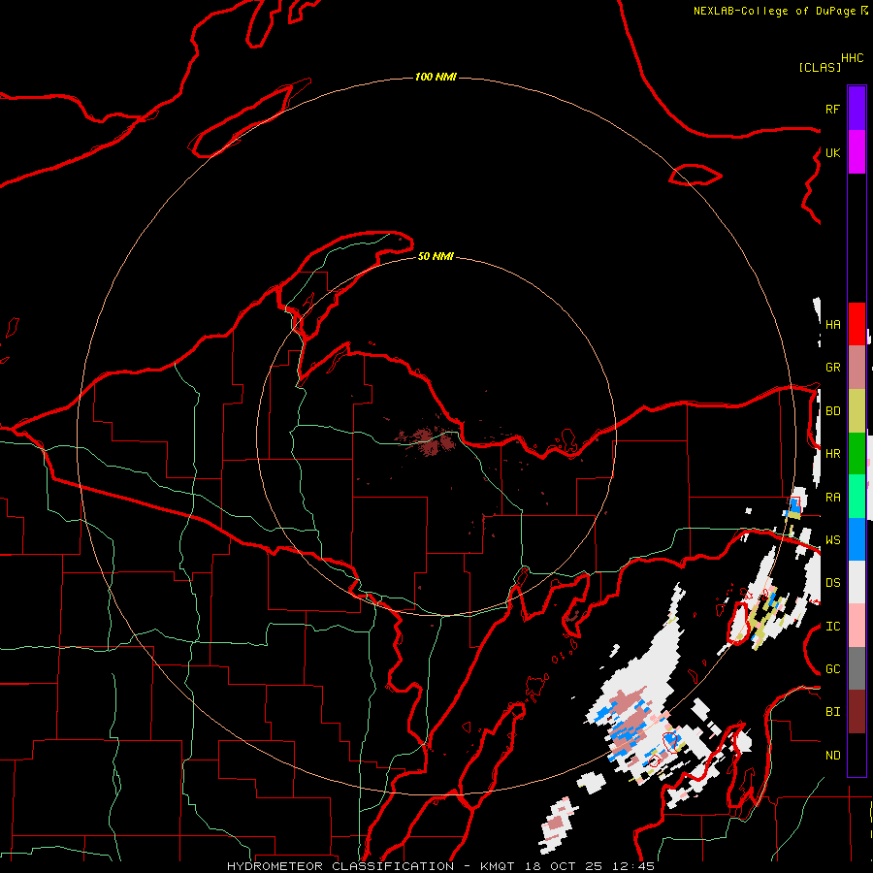873x873 pixels.
Task: Click the "HA" legend label
Action: pyautogui.click(x=832, y=325)
